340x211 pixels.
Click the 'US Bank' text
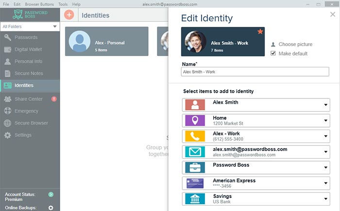tap(221, 202)
